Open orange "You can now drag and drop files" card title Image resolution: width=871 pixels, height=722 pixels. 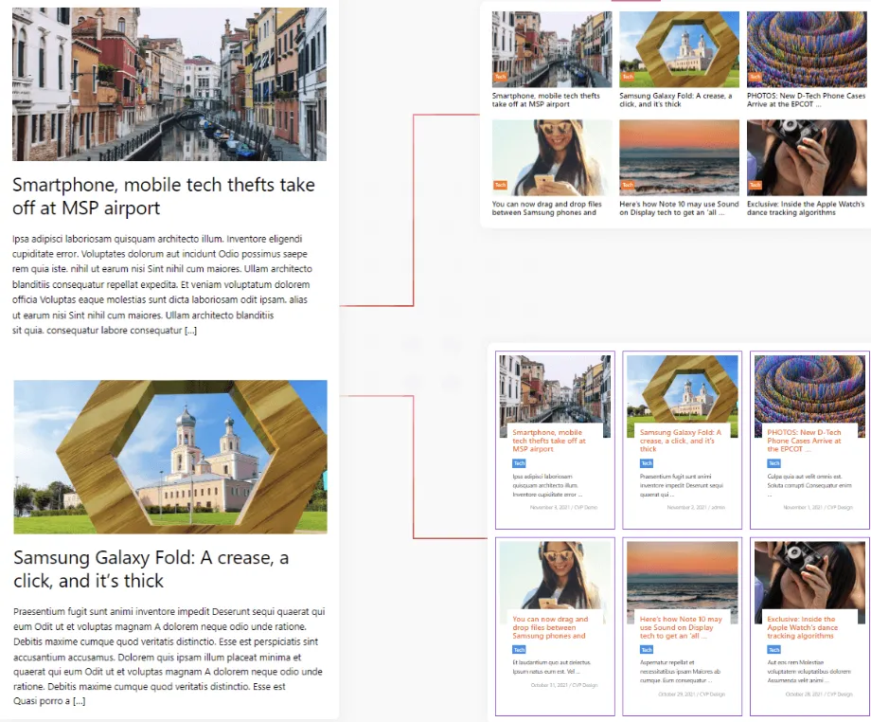(x=550, y=627)
